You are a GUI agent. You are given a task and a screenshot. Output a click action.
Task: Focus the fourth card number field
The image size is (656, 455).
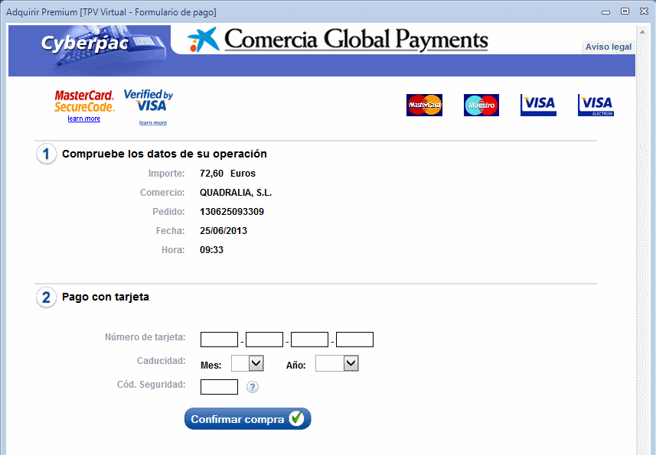(x=354, y=340)
